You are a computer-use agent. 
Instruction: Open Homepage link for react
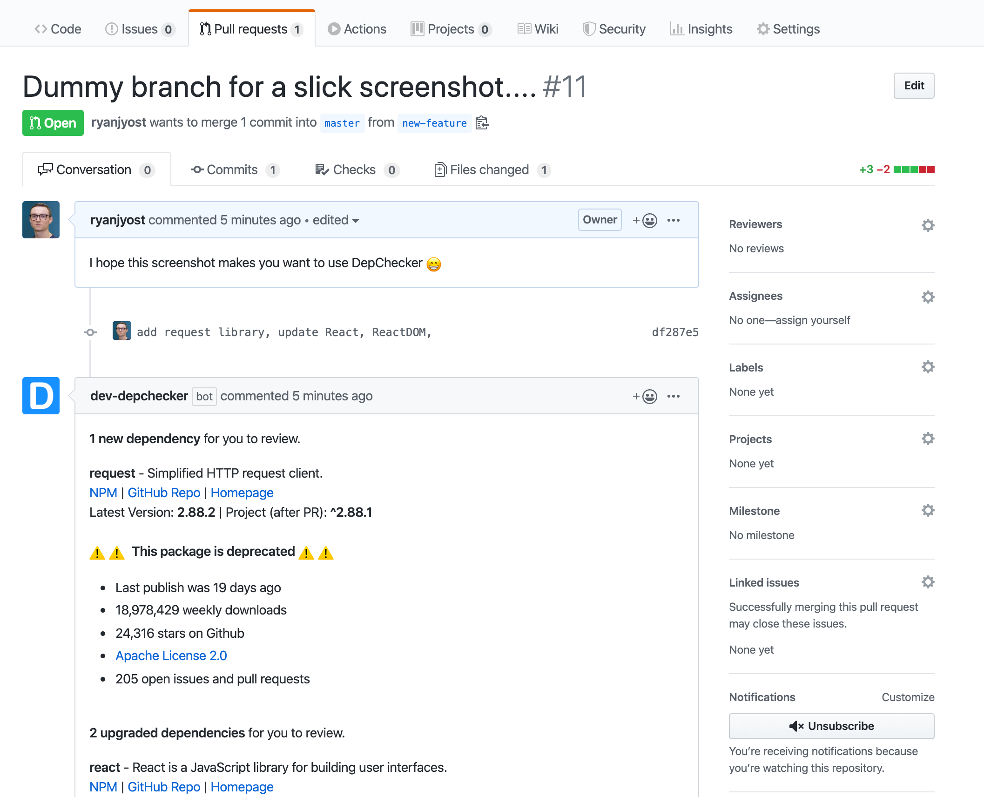tap(242, 787)
